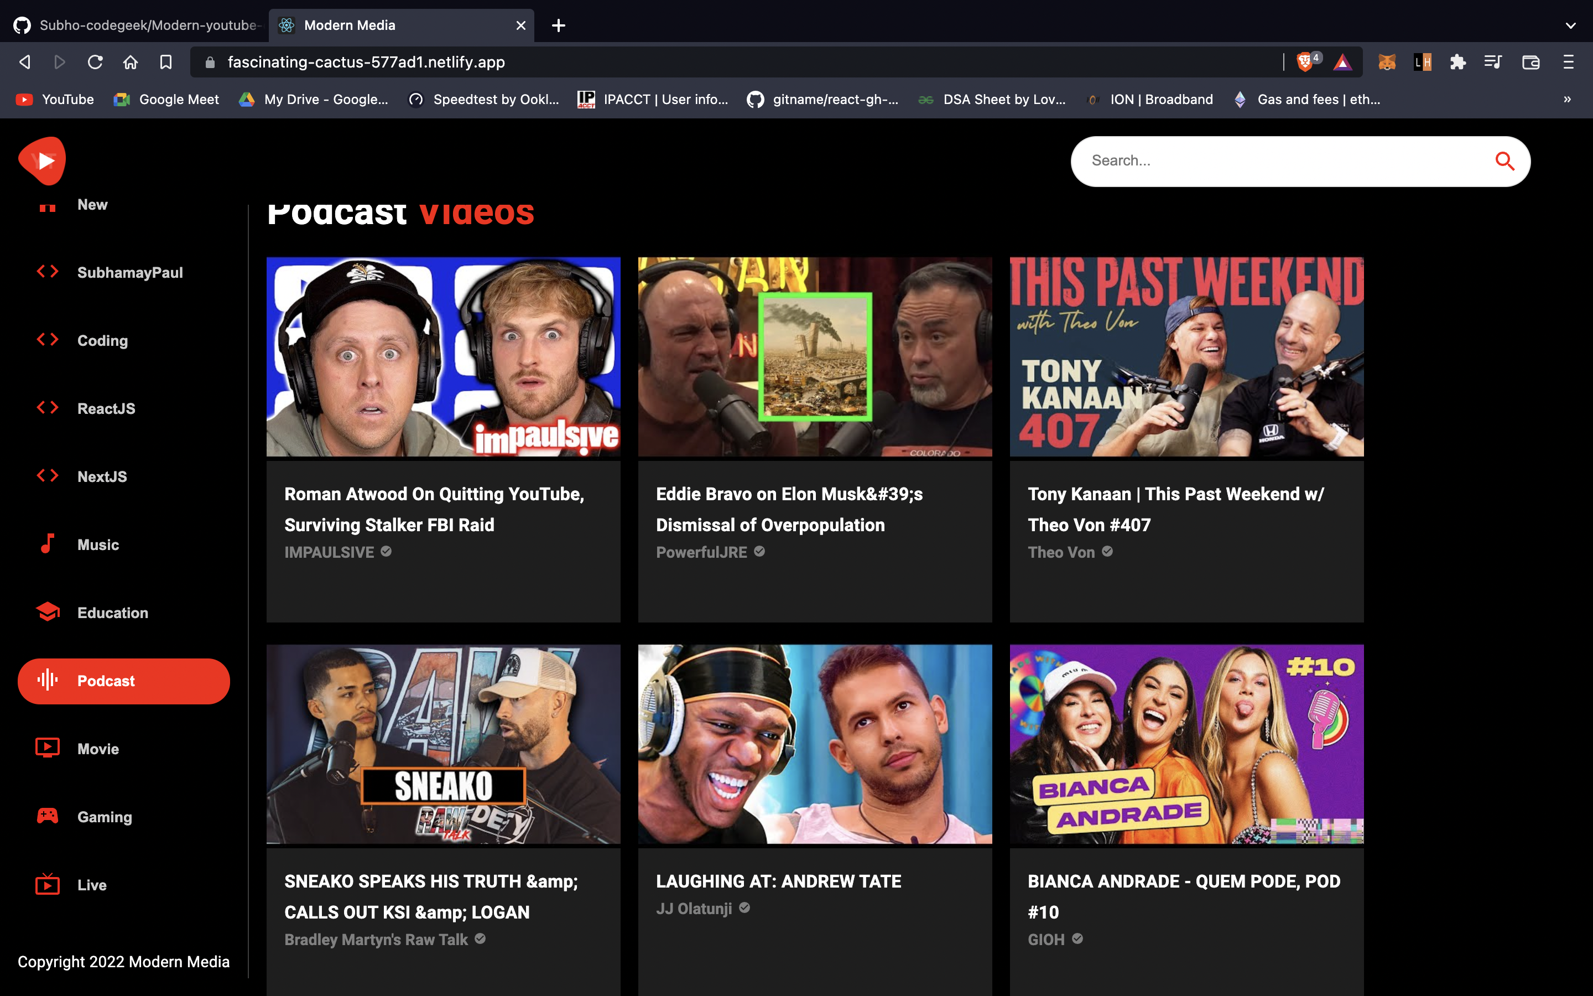
Task: Open the tab search dropdown arrow
Action: tap(1571, 25)
